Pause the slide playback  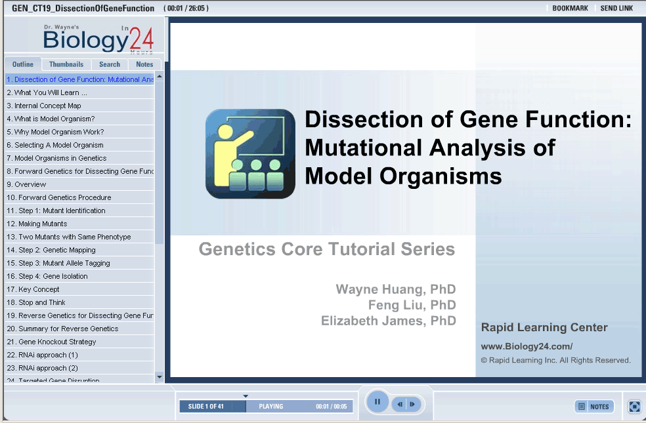377,402
